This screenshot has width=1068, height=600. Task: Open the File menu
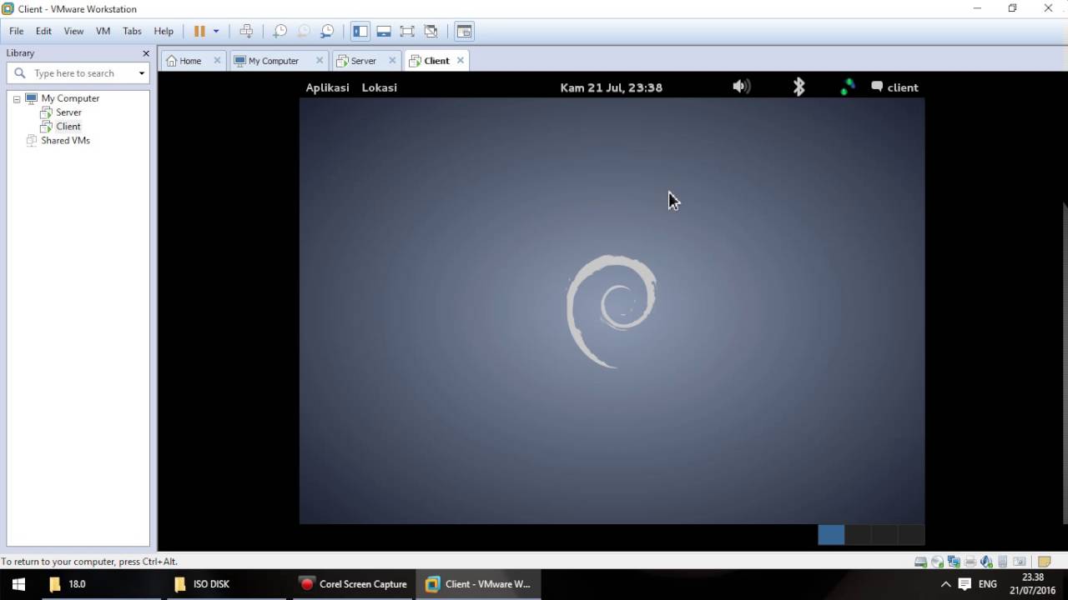(16, 31)
